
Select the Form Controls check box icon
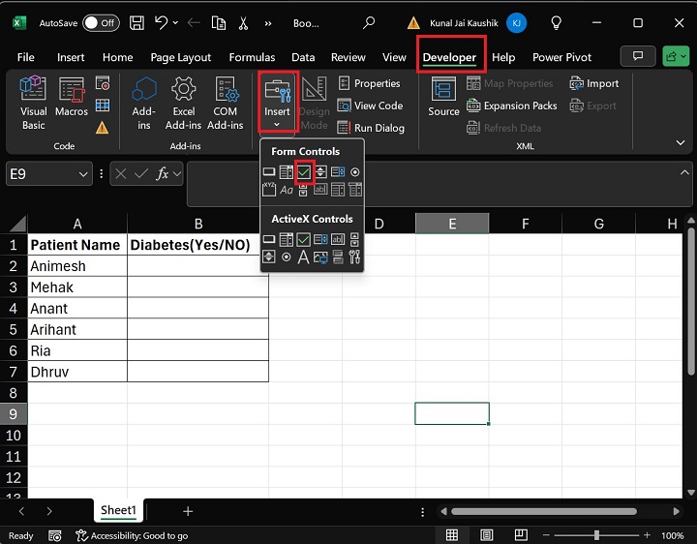click(x=303, y=172)
